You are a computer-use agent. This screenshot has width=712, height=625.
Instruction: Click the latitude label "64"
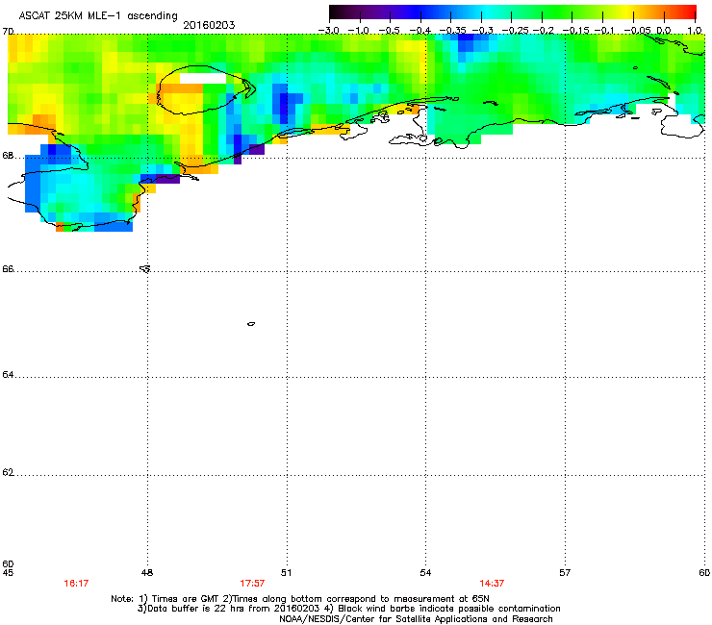coord(8,375)
